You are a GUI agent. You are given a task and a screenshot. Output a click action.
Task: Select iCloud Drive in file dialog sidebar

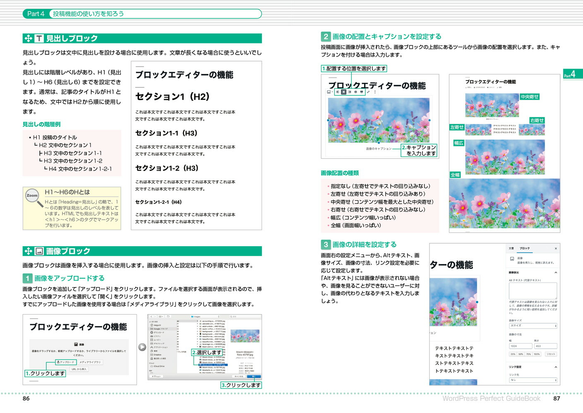click(x=158, y=366)
